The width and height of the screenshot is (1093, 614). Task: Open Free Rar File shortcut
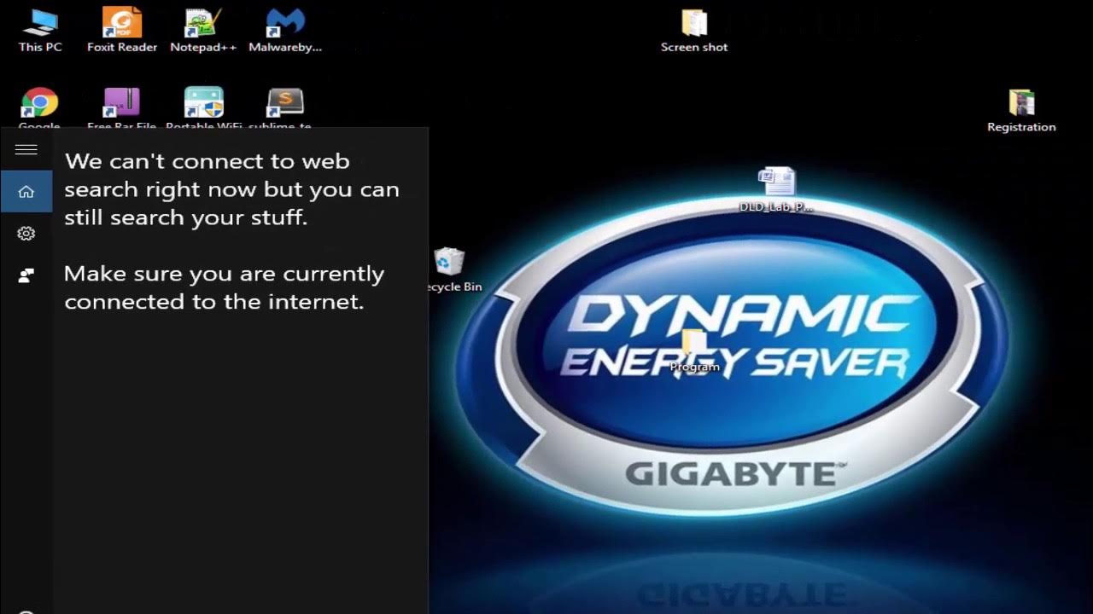[121, 107]
